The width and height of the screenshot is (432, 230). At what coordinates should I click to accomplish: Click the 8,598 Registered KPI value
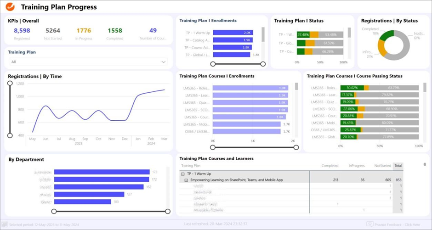tap(22, 31)
